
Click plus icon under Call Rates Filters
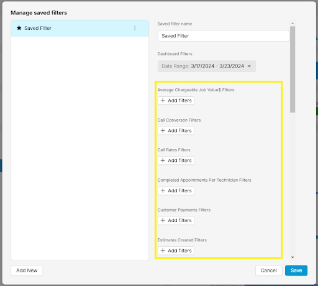tap(163, 161)
